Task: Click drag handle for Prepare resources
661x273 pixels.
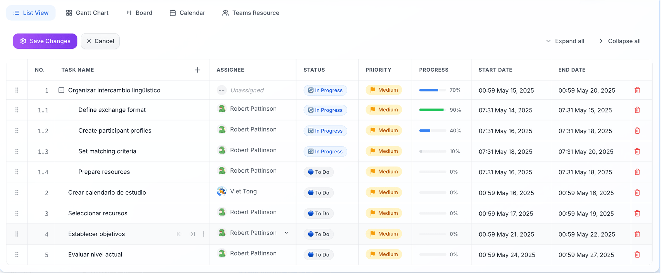Action: 17,172
